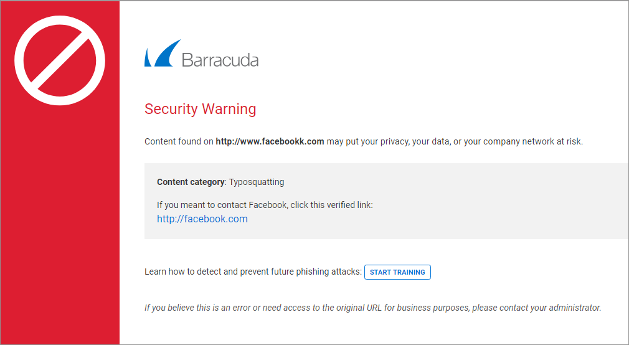Viewport: 629px width, 345px height.
Task: Click the diagonal slash inside the blocked circle
Action: 60,60
